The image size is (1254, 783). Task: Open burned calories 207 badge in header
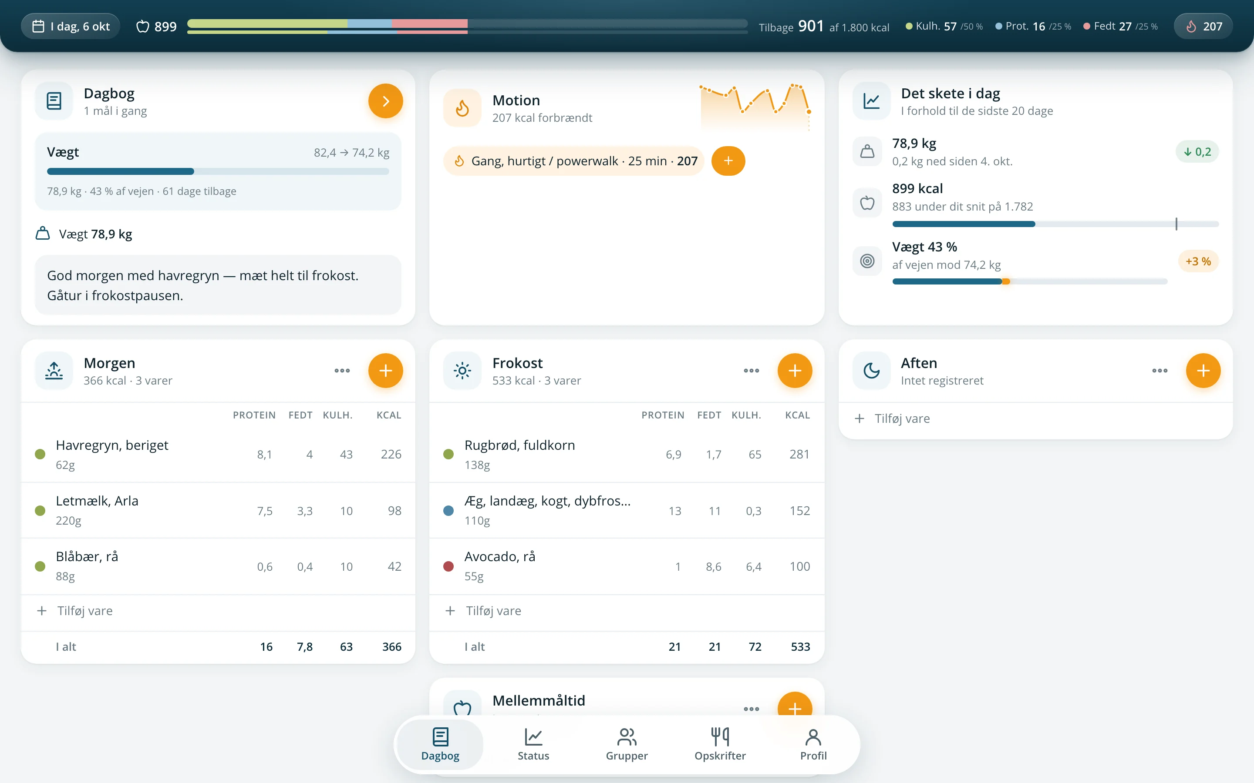tap(1203, 27)
